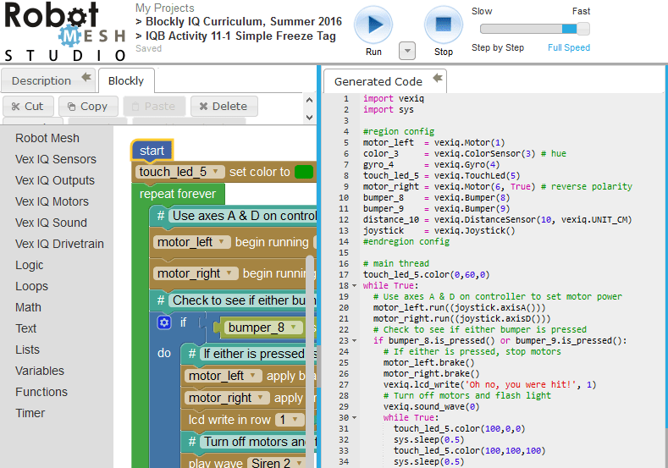
Task: Open the Run options dropdown arrow
Action: [407, 51]
